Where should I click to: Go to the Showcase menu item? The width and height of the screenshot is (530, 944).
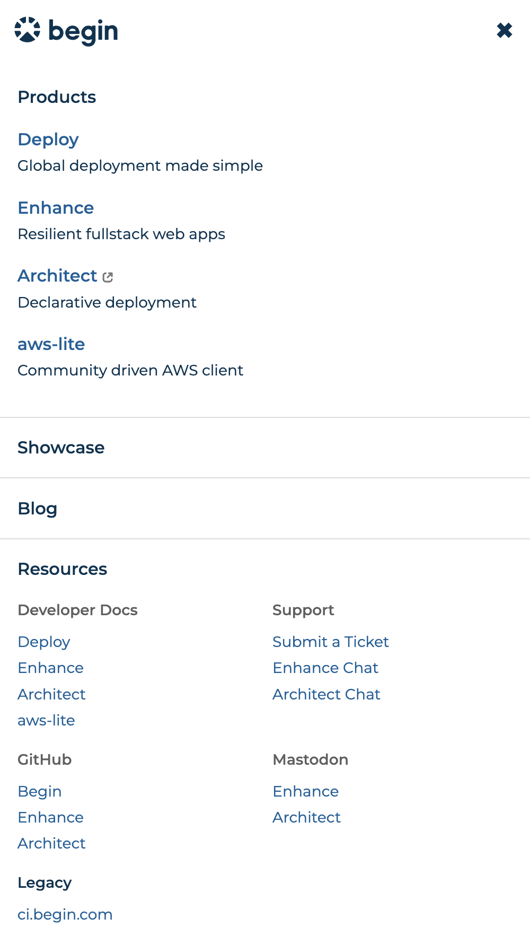pyautogui.click(x=61, y=448)
